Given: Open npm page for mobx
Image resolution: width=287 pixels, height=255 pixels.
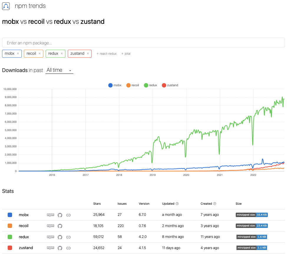Looking at the screenshot, I should (50, 215).
